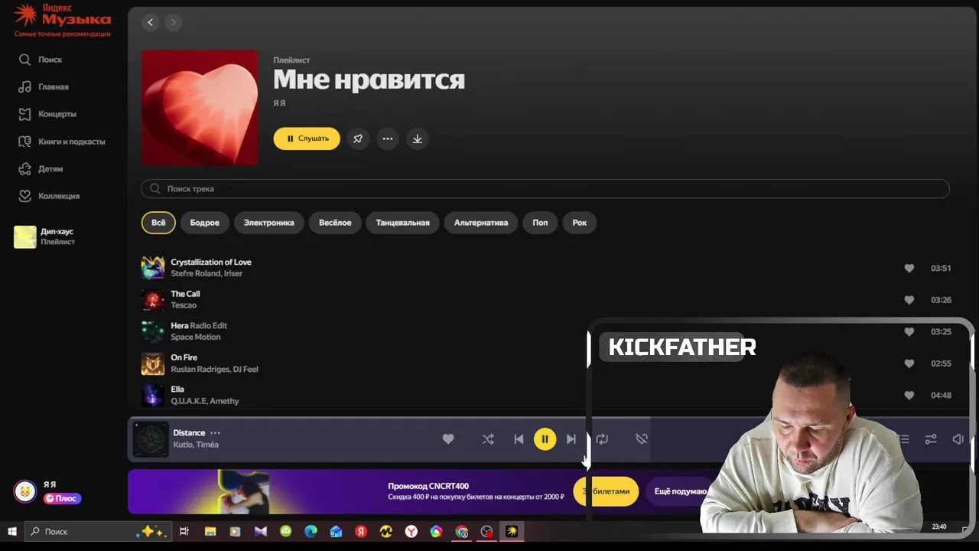Open the Я Я user profile avatar
Image resolution: width=979 pixels, height=551 pixels.
click(25, 491)
